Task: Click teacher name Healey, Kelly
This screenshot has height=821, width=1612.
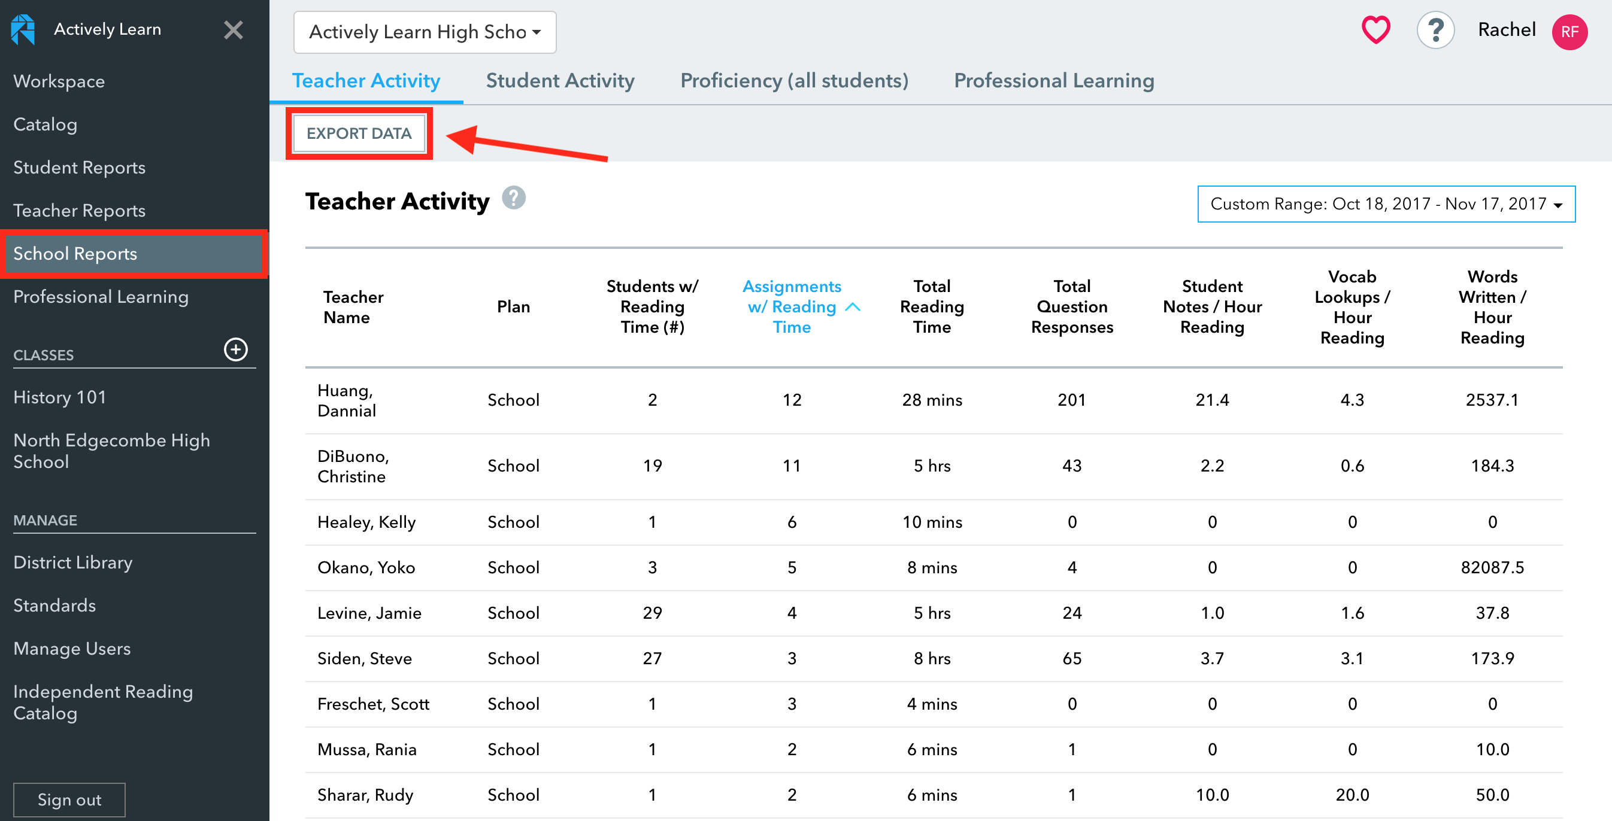Action: (366, 522)
